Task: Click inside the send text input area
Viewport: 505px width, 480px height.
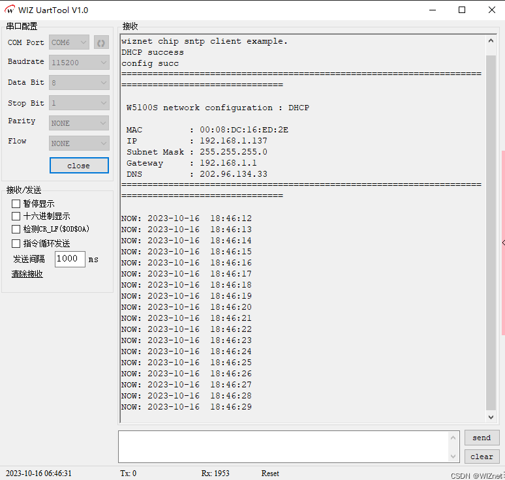Action: pos(283,447)
